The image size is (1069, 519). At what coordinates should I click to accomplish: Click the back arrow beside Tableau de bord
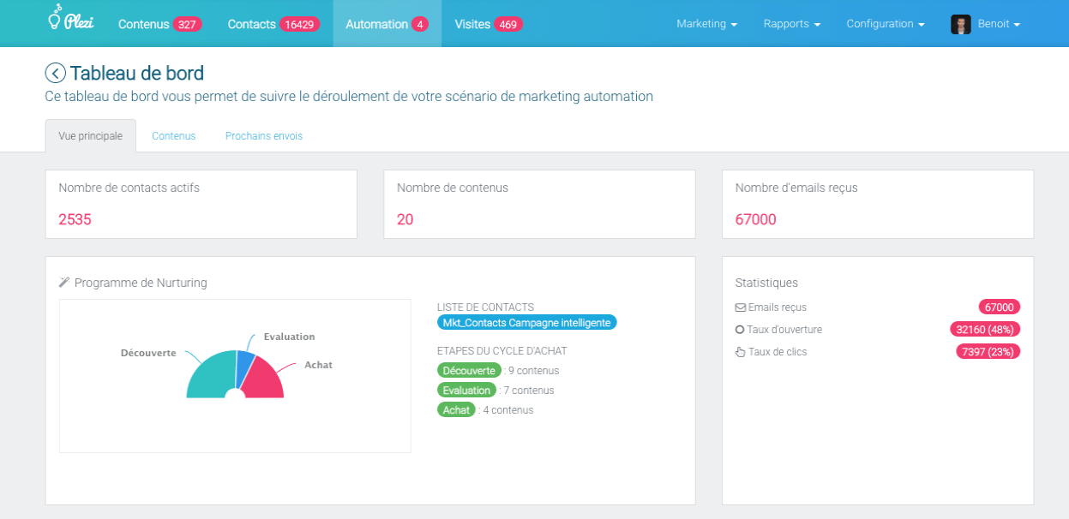click(x=55, y=74)
